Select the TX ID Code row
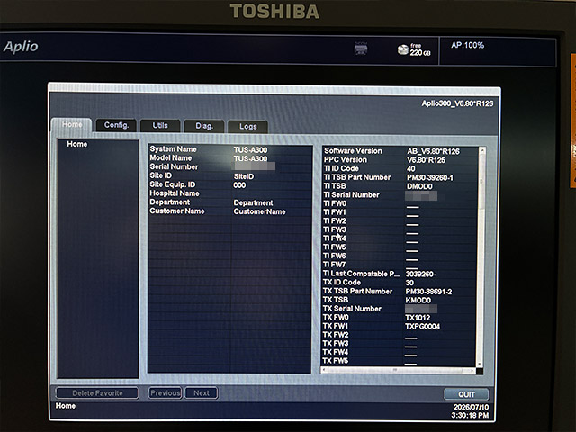This screenshot has height=432, width=576. point(400,283)
